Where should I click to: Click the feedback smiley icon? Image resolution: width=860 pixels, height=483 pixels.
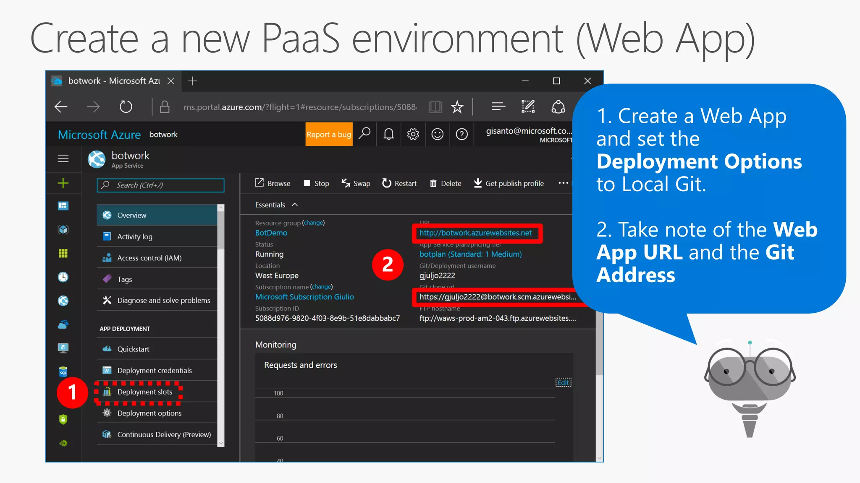[x=437, y=134]
